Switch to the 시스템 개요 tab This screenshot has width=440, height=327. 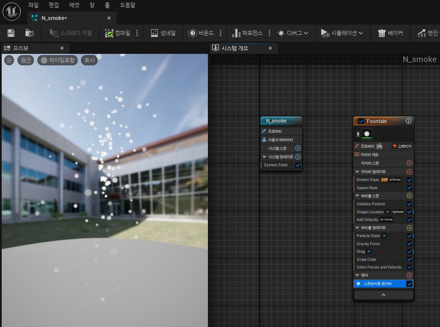pos(244,48)
